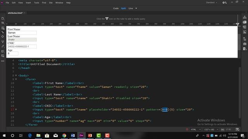Collapse the input tag on line 17

pyautogui.click(x=16, y=110)
